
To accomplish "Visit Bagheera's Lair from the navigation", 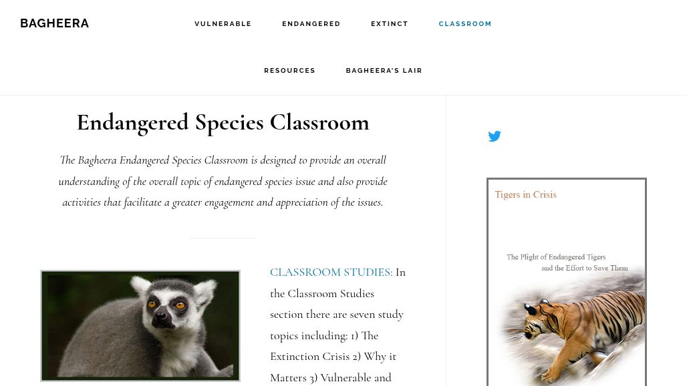I will [384, 71].
